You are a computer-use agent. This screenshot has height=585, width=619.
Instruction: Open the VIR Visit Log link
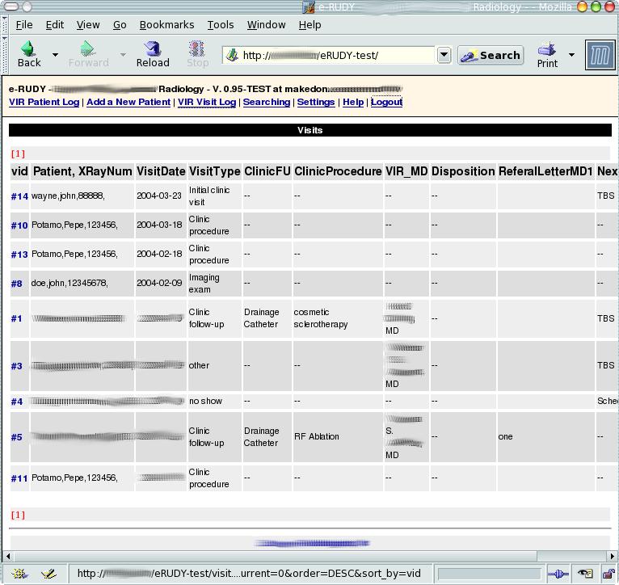[207, 102]
